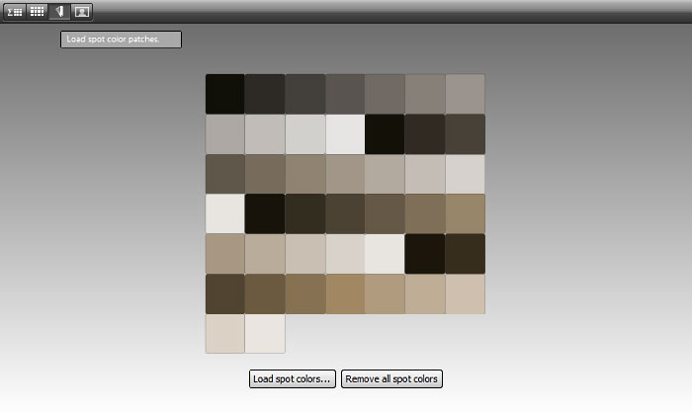This screenshot has height=413, width=692.
Task: Pick the first swatch in the third row
Action: [x=225, y=174]
